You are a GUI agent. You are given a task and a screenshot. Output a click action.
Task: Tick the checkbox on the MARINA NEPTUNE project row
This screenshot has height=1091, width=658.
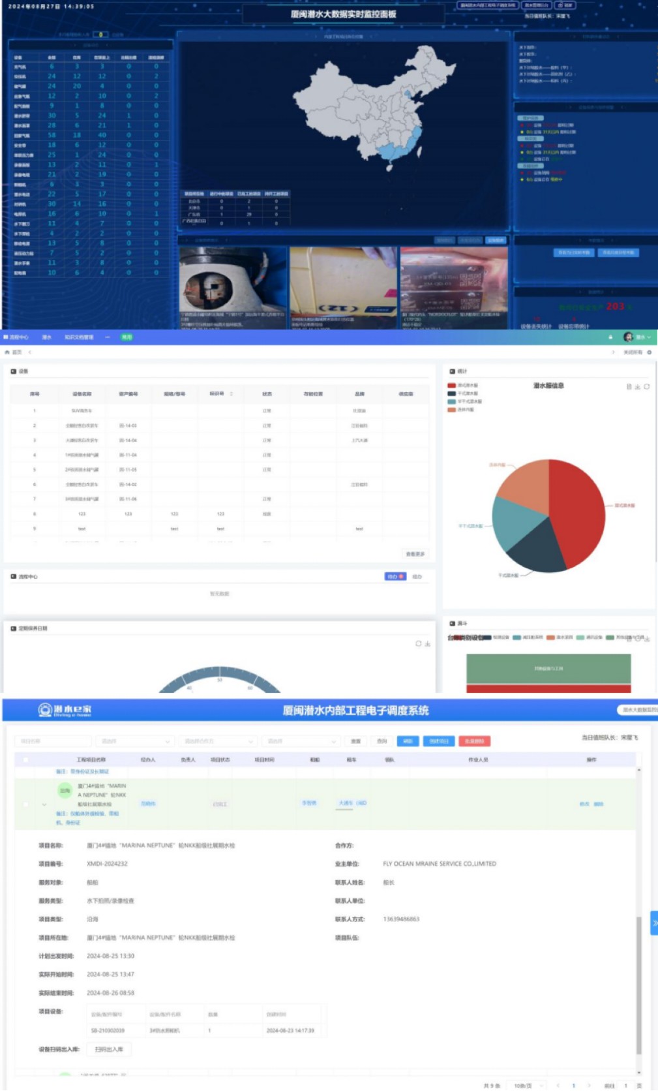point(26,804)
